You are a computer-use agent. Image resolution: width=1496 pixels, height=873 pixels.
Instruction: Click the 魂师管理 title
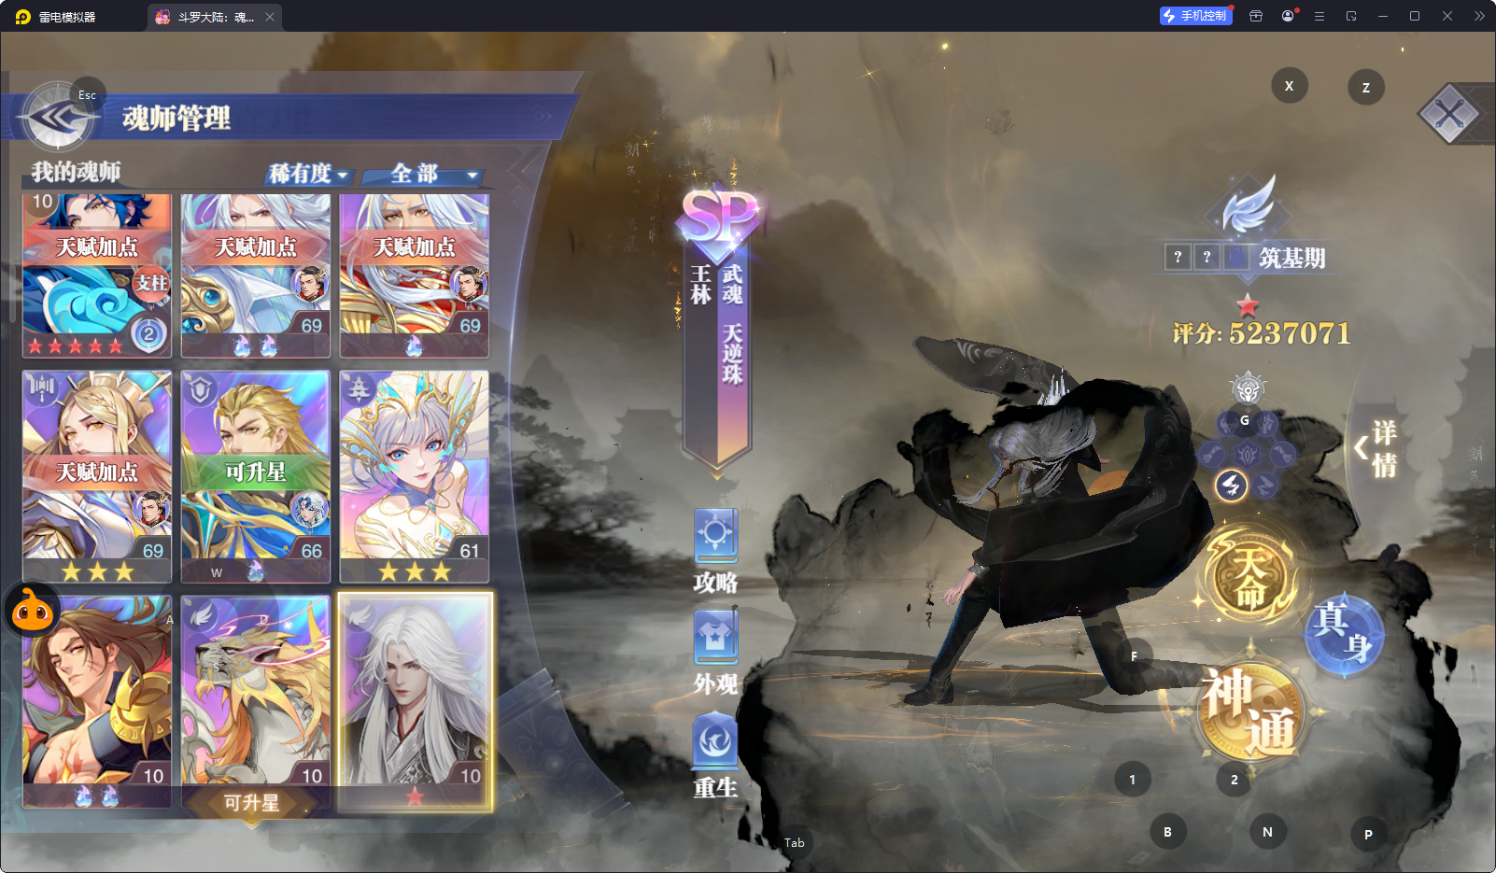176,119
